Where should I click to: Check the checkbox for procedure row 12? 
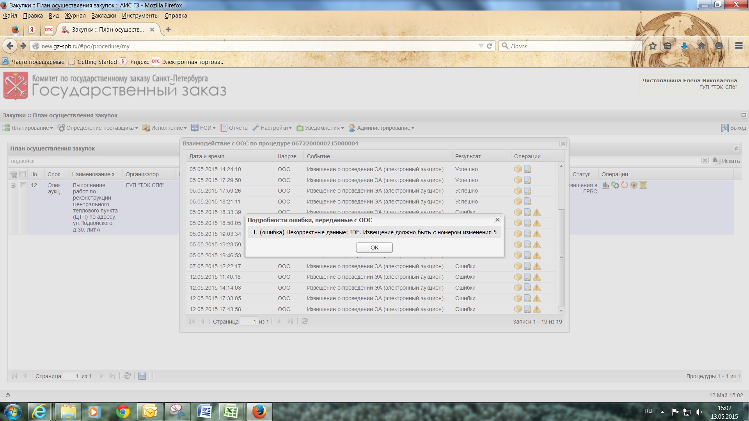click(23, 185)
